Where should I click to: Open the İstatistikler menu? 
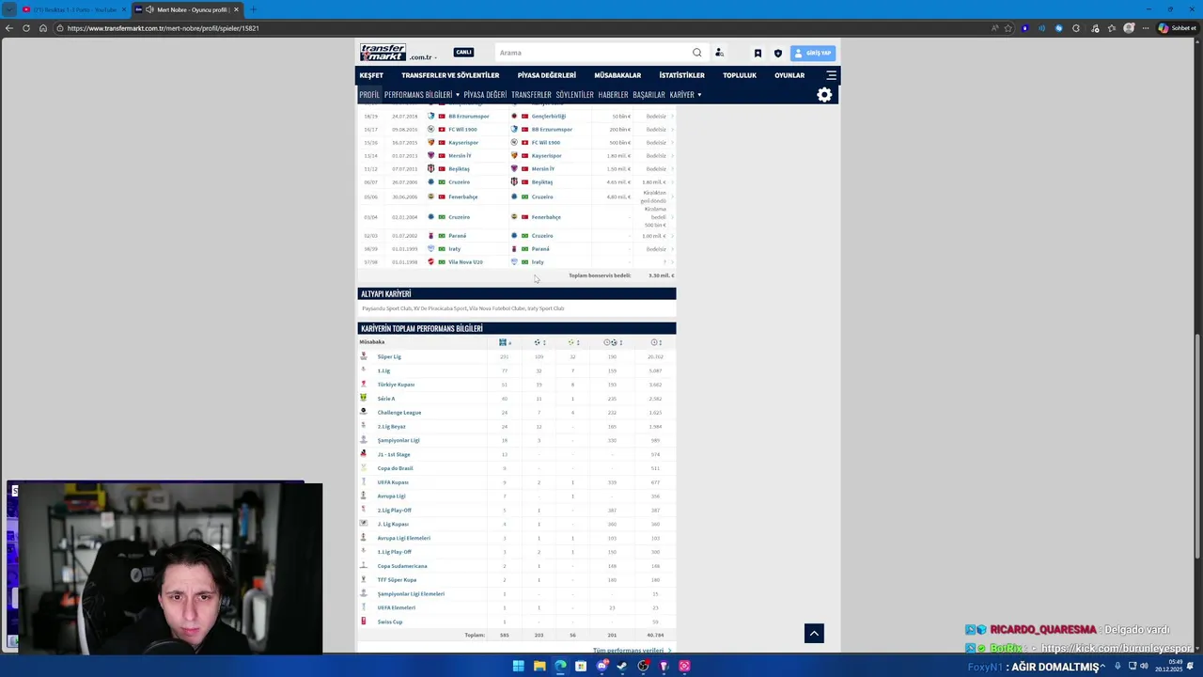681,75
